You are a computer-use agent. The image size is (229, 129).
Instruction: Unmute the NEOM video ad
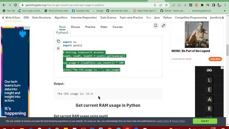[x=188, y=45]
